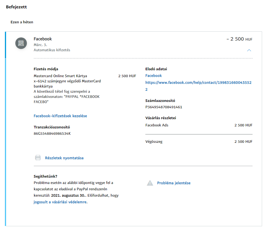Click the Automatikus kifizetés label

coord(52,50)
